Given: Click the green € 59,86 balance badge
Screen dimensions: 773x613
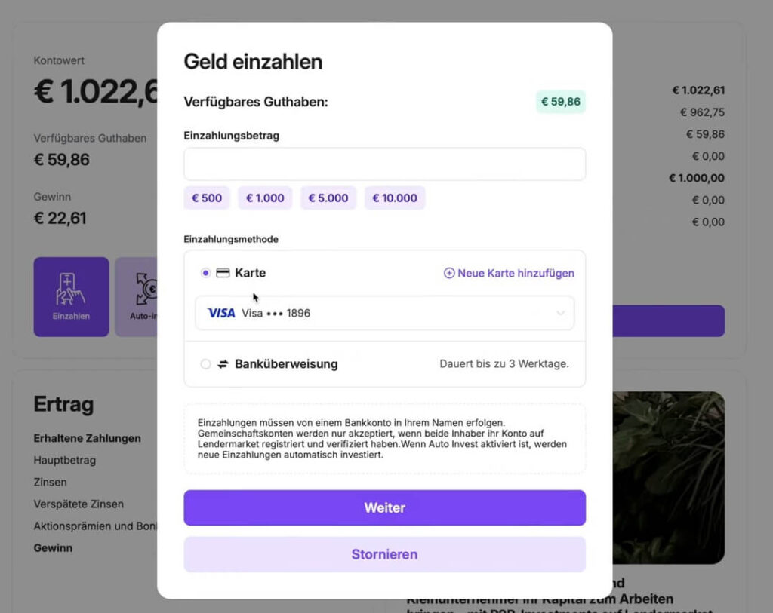Looking at the screenshot, I should (x=561, y=102).
